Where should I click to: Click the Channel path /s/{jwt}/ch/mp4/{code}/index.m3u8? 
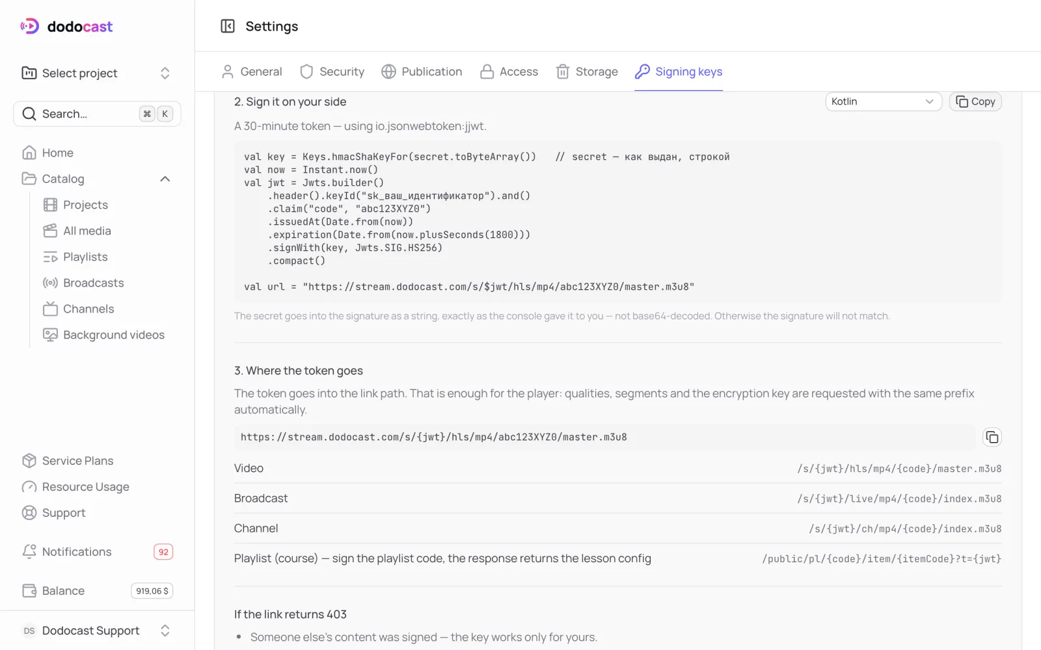(x=905, y=528)
